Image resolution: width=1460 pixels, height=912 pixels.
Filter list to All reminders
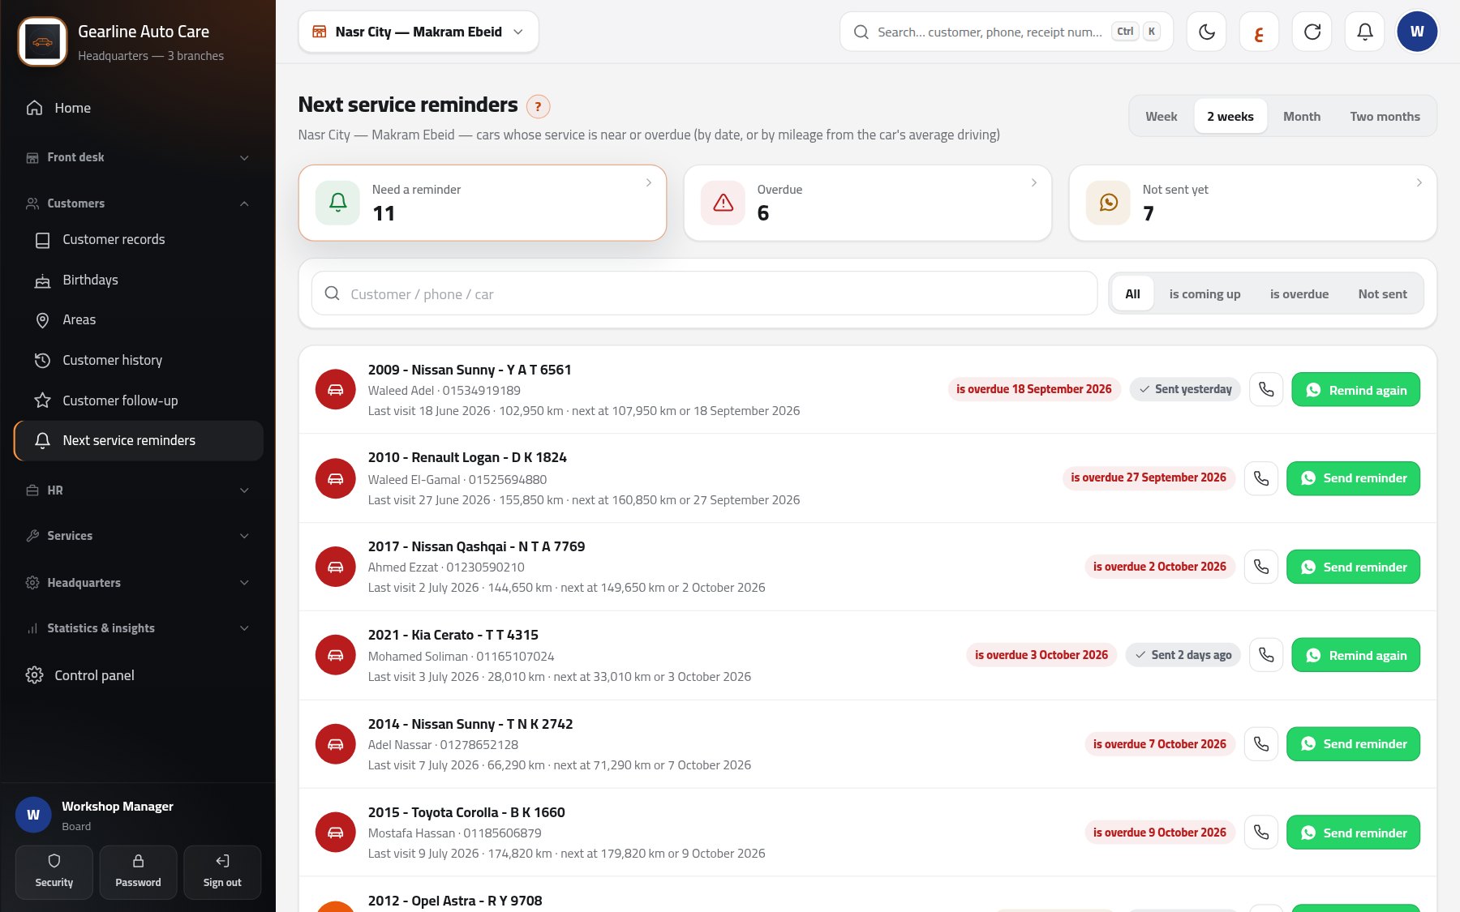[x=1132, y=294]
